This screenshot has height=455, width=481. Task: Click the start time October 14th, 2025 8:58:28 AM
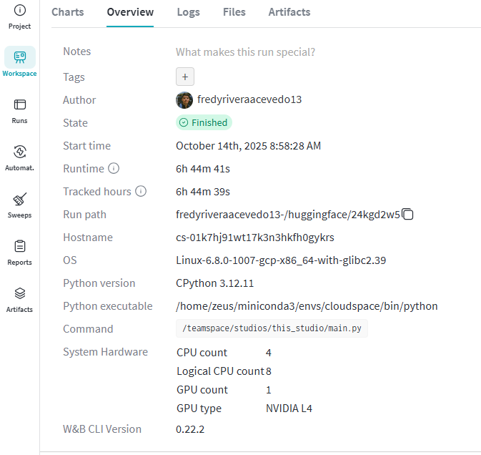click(248, 145)
